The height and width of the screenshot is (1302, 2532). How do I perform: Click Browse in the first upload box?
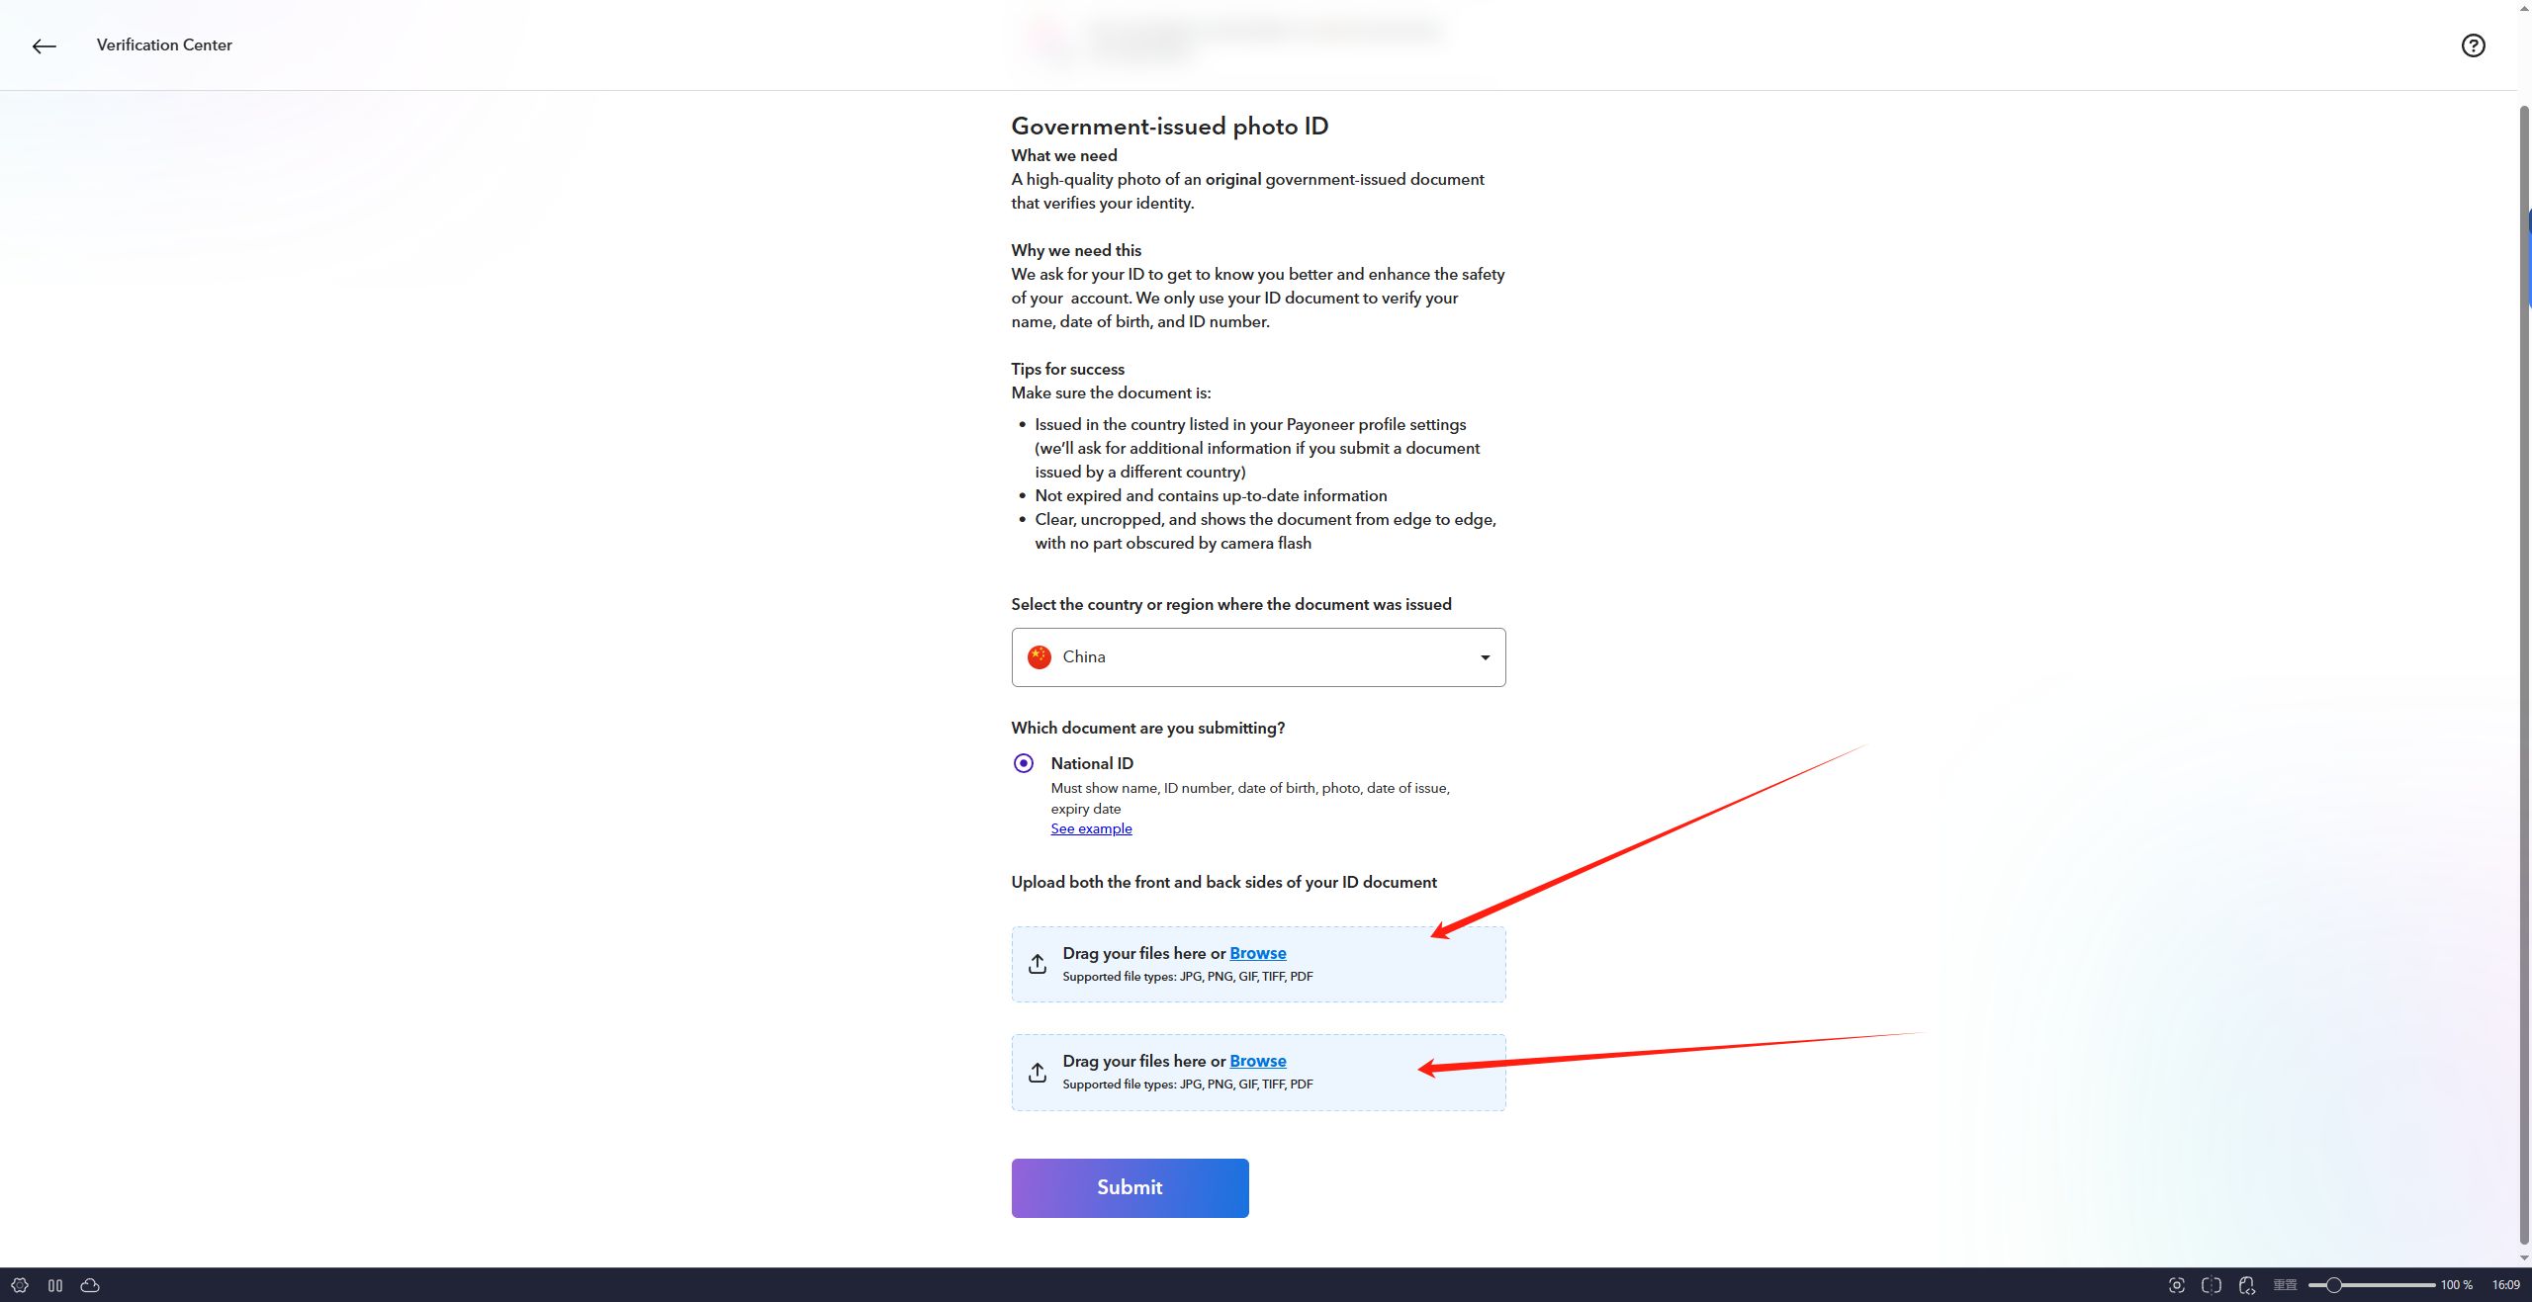[1258, 953]
